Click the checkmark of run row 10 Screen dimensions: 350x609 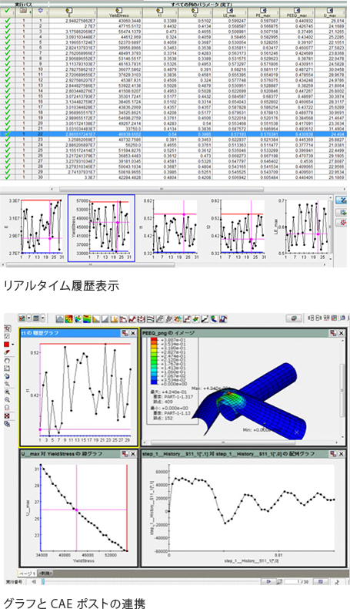point(8,69)
